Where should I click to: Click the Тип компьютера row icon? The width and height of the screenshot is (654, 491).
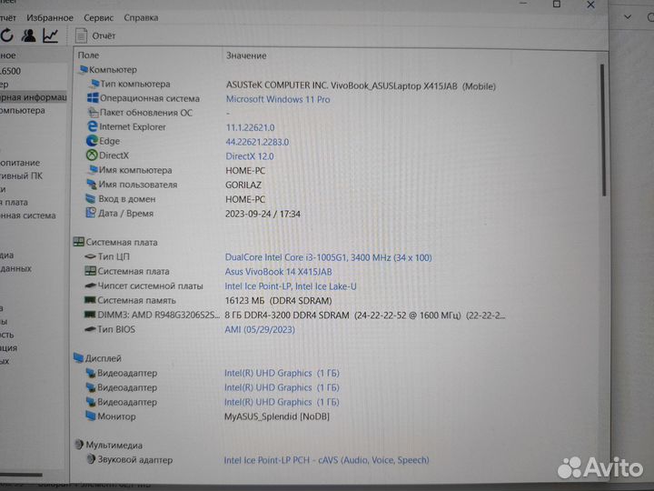click(94, 84)
